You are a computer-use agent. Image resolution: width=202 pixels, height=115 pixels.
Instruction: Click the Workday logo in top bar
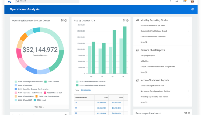(10, 1)
